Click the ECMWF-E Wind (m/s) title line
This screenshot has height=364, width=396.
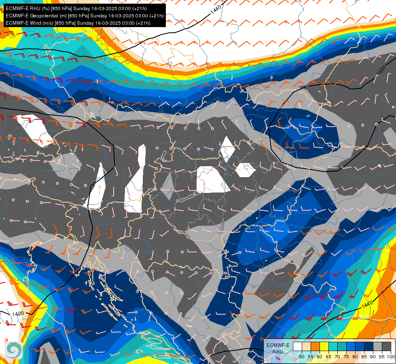click(78, 23)
